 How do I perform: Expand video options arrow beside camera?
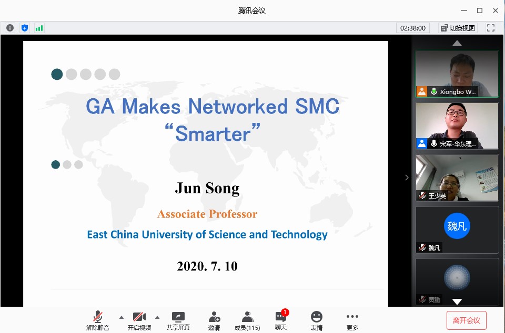point(157,317)
